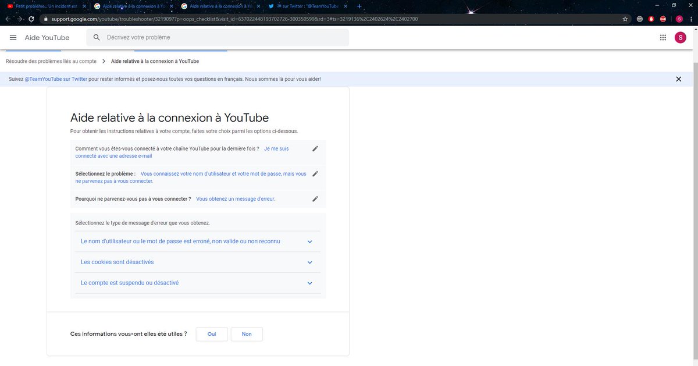Screen dimensions: 698x366
Task: Click 'Sélectionnez le type de message d'erreur' text
Action: coord(143,223)
